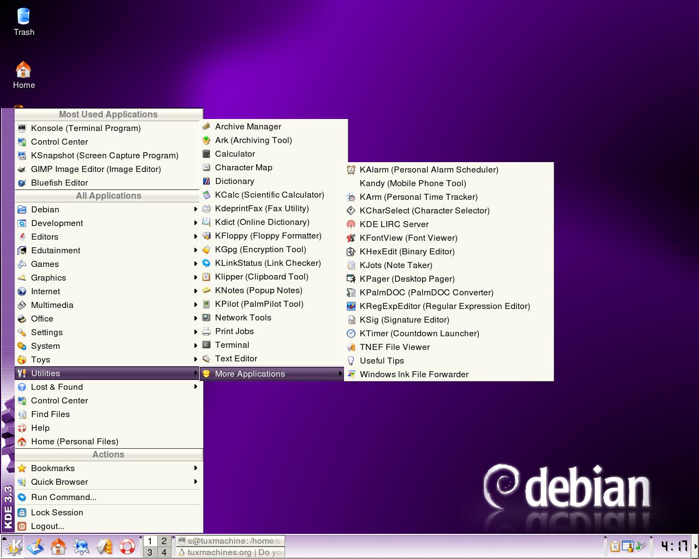
Task: Start KCalc (Scientific Calculator)
Action: 273,195
